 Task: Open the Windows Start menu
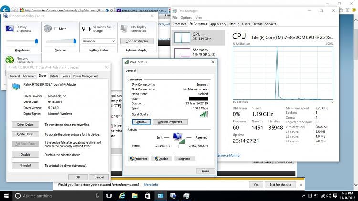pyautogui.click(x=6, y=196)
